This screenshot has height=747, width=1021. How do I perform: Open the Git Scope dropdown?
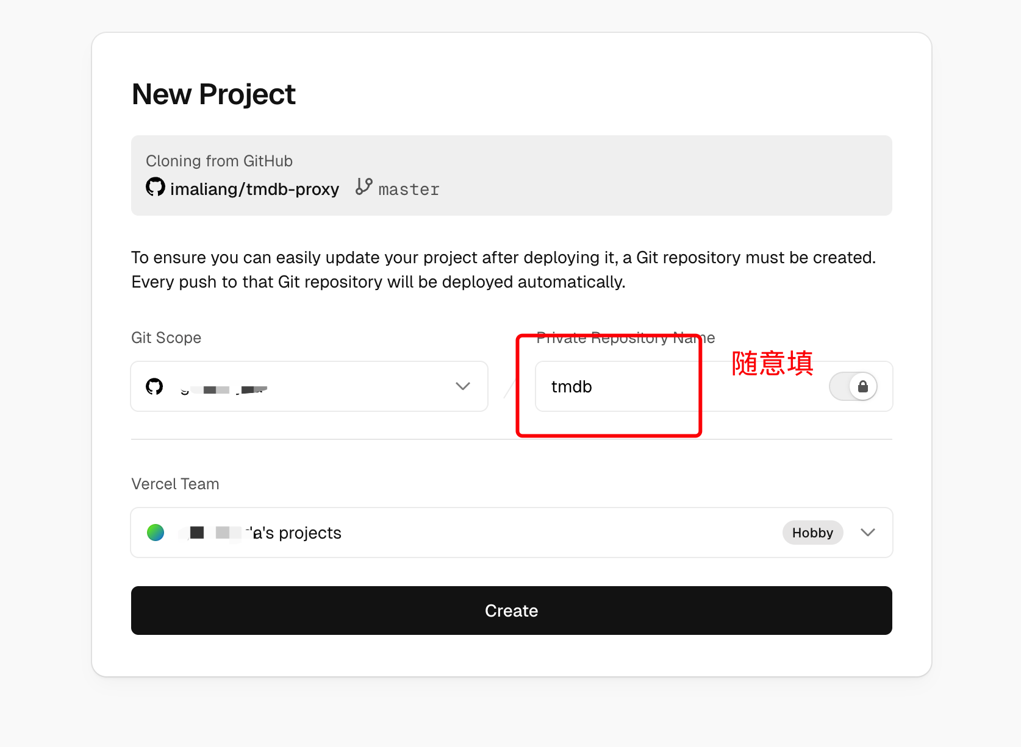click(x=309, y=386)
